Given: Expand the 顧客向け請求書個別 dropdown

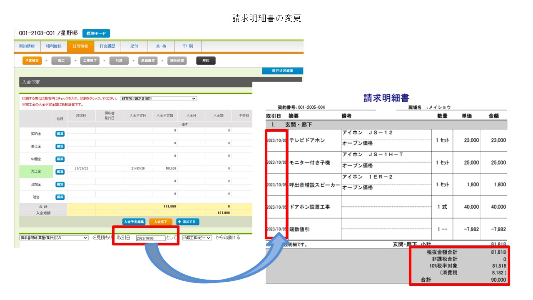Looking at the screenshot, I should [x=158, y=99].
